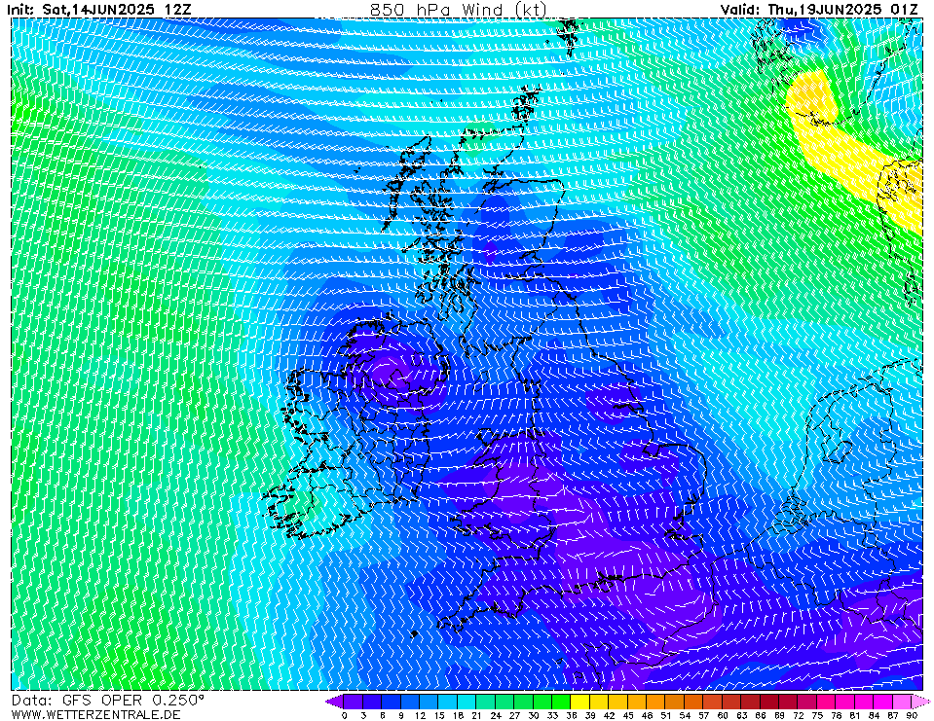Image resolution: width=934 pixels, height=721 pixels.
Task: Click the 'Data: GFS OPER 0.250°' text
Action: coord(108,701)
